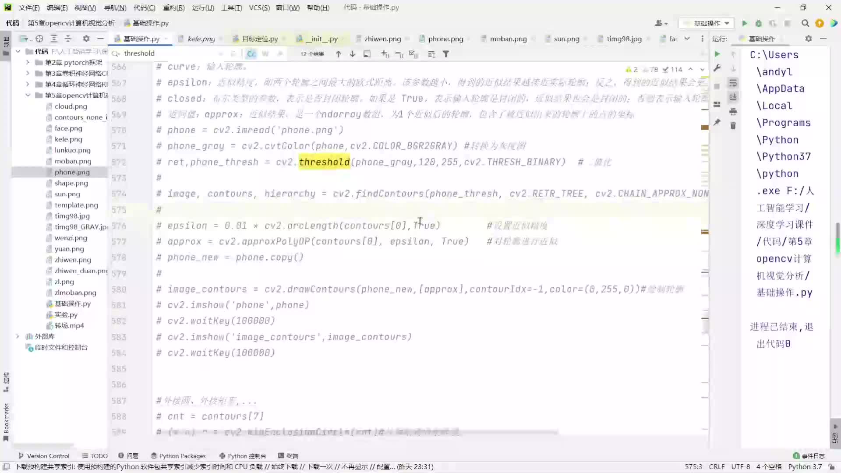Collapse the 第5章opencv project folder
The width and height of the screenshot is (841, 473).
click(28, 95)
